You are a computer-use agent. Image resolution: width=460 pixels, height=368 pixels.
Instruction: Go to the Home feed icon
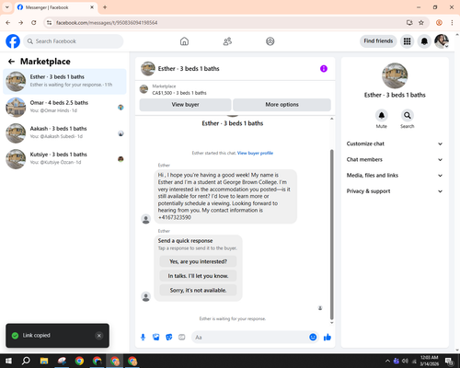tap(184, 41)
